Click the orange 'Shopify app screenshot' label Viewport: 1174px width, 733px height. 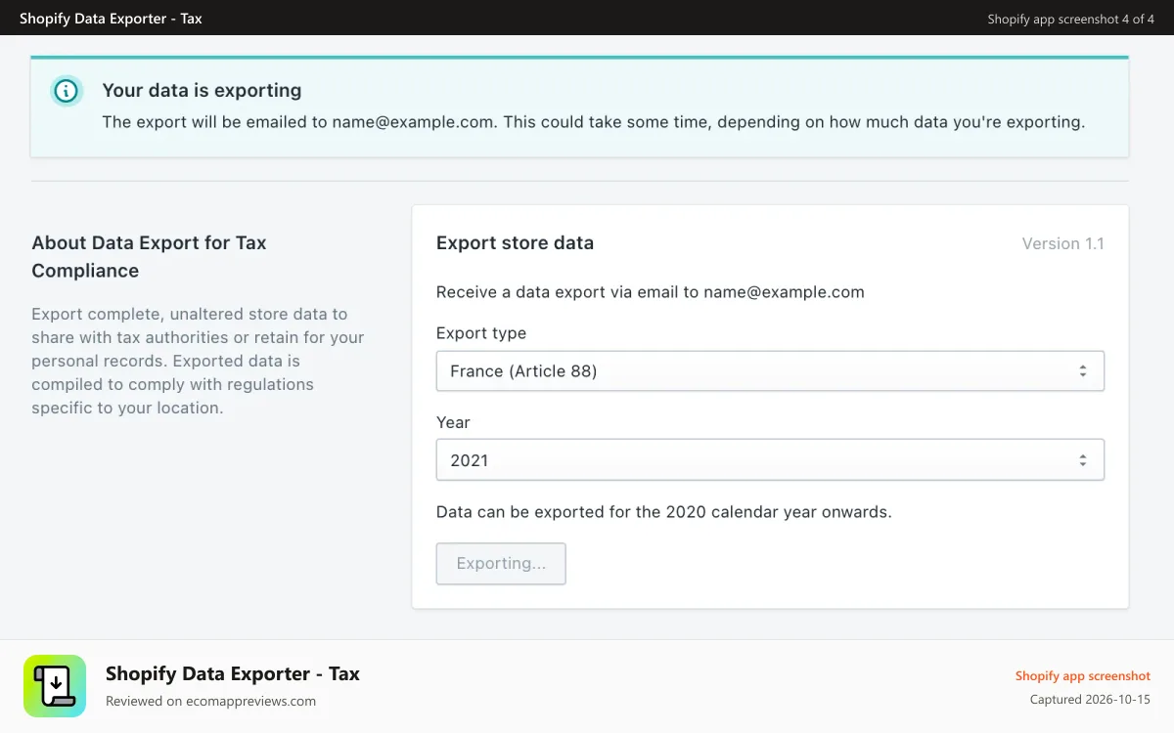click(1082, 676)
